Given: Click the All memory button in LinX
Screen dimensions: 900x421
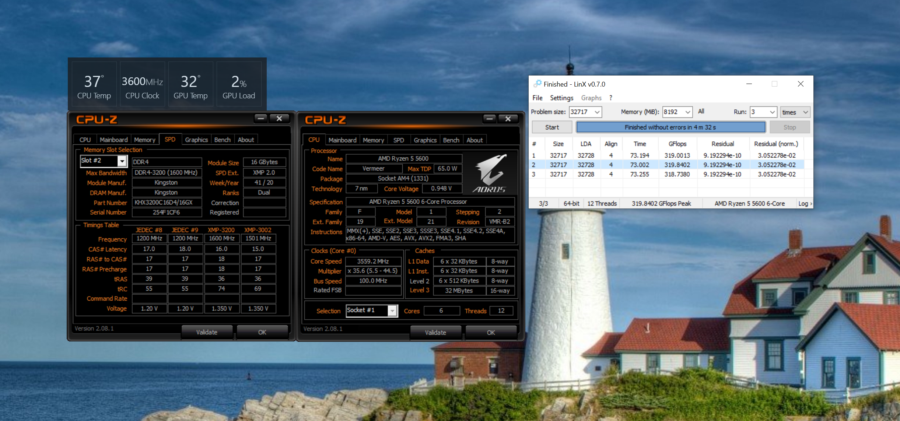Looking at the screenshot, I should [x=701, y=111].
